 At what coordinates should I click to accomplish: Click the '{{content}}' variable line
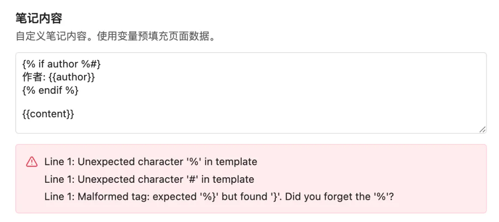pos(49,114)
